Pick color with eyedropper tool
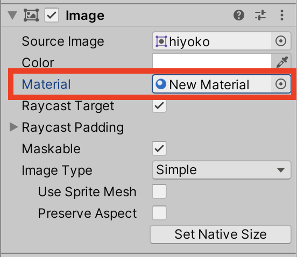297x257 pixels. tap(282, 62)
